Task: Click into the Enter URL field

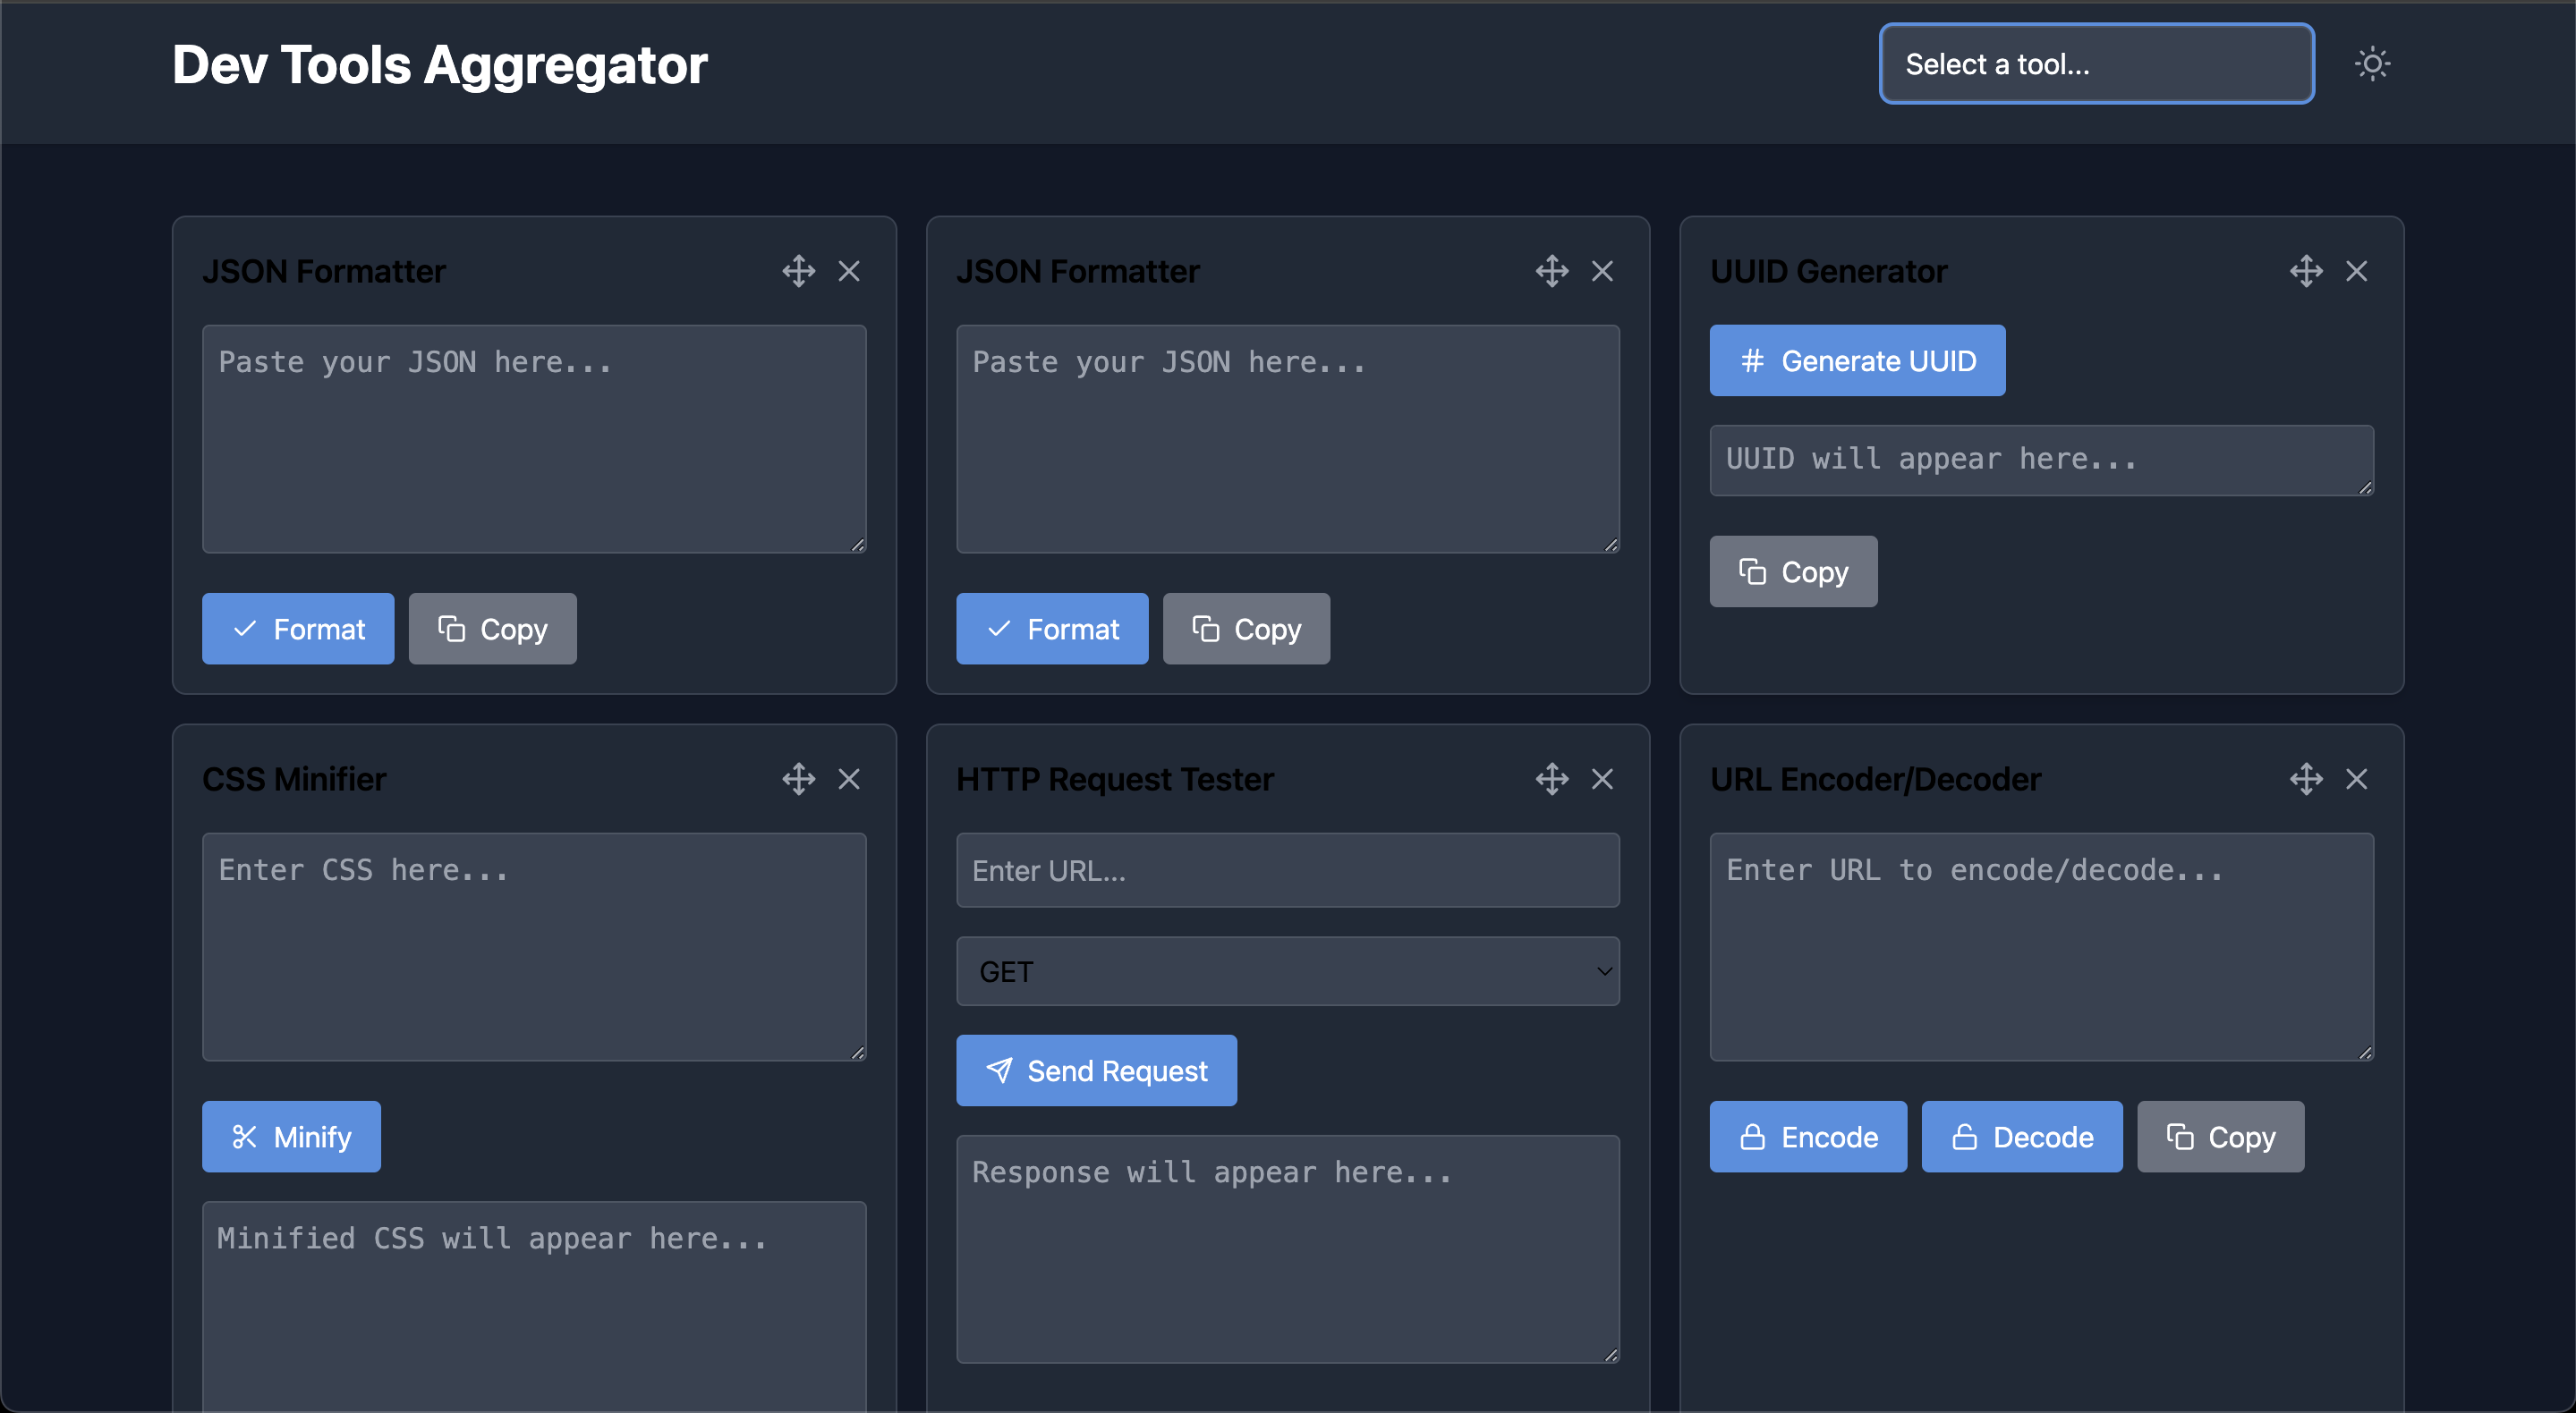Action: click(1287, 870)
